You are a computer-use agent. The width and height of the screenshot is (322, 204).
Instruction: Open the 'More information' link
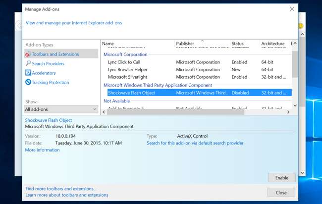click(x=42, y=150)
